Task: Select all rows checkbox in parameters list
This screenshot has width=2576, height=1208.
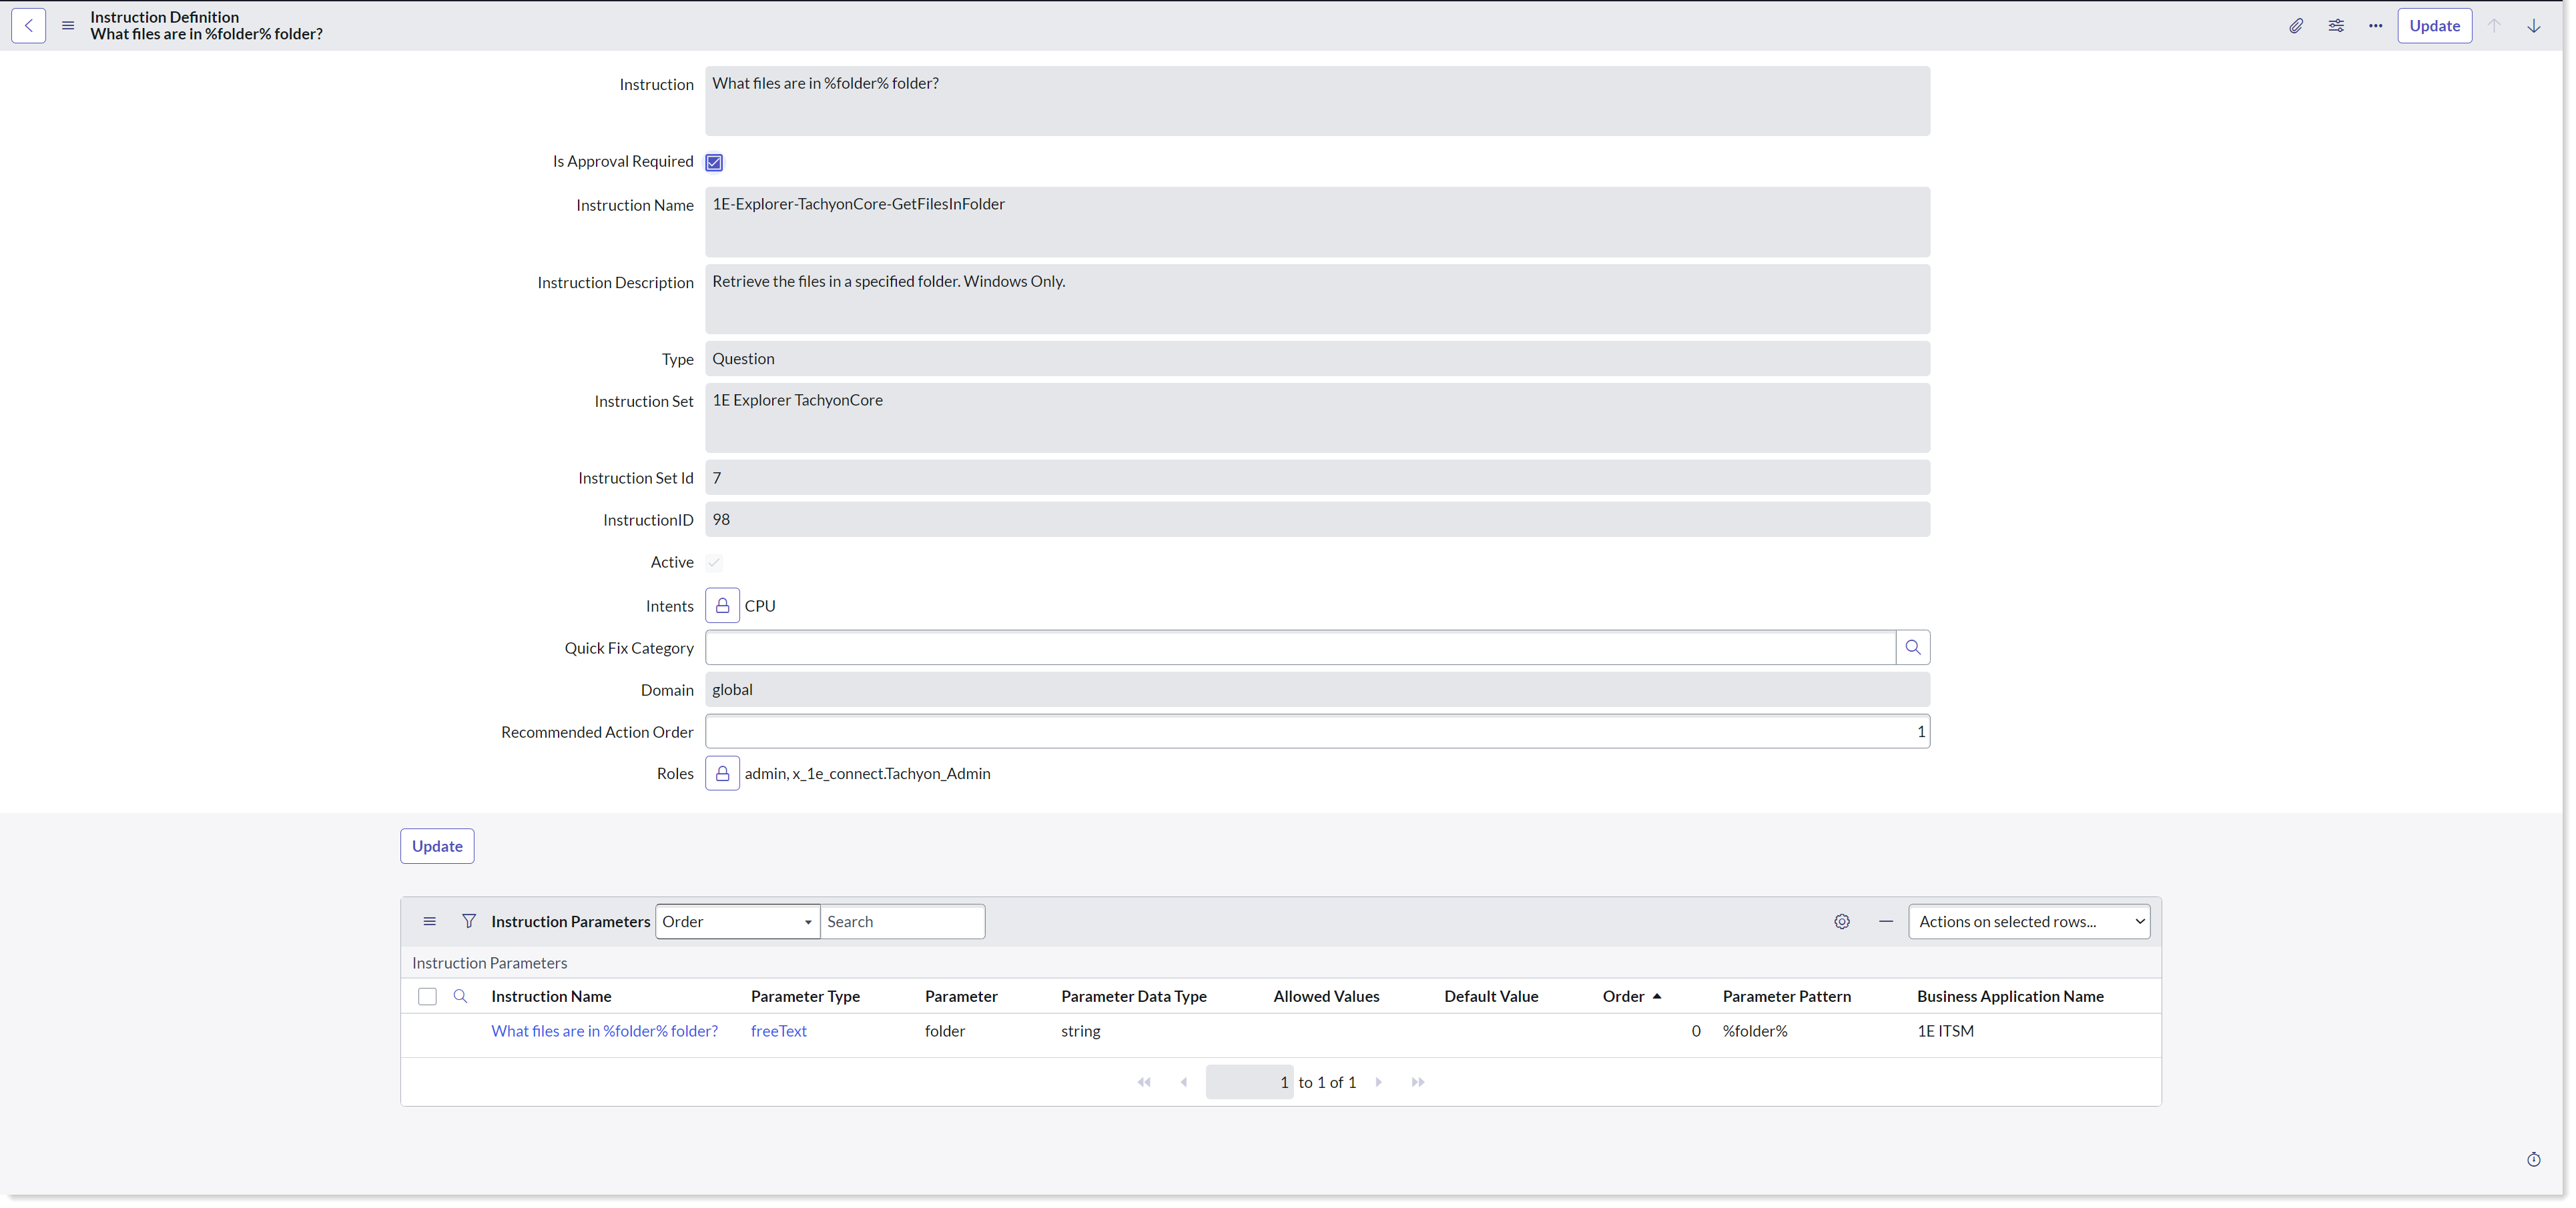Action: (427, 996)
